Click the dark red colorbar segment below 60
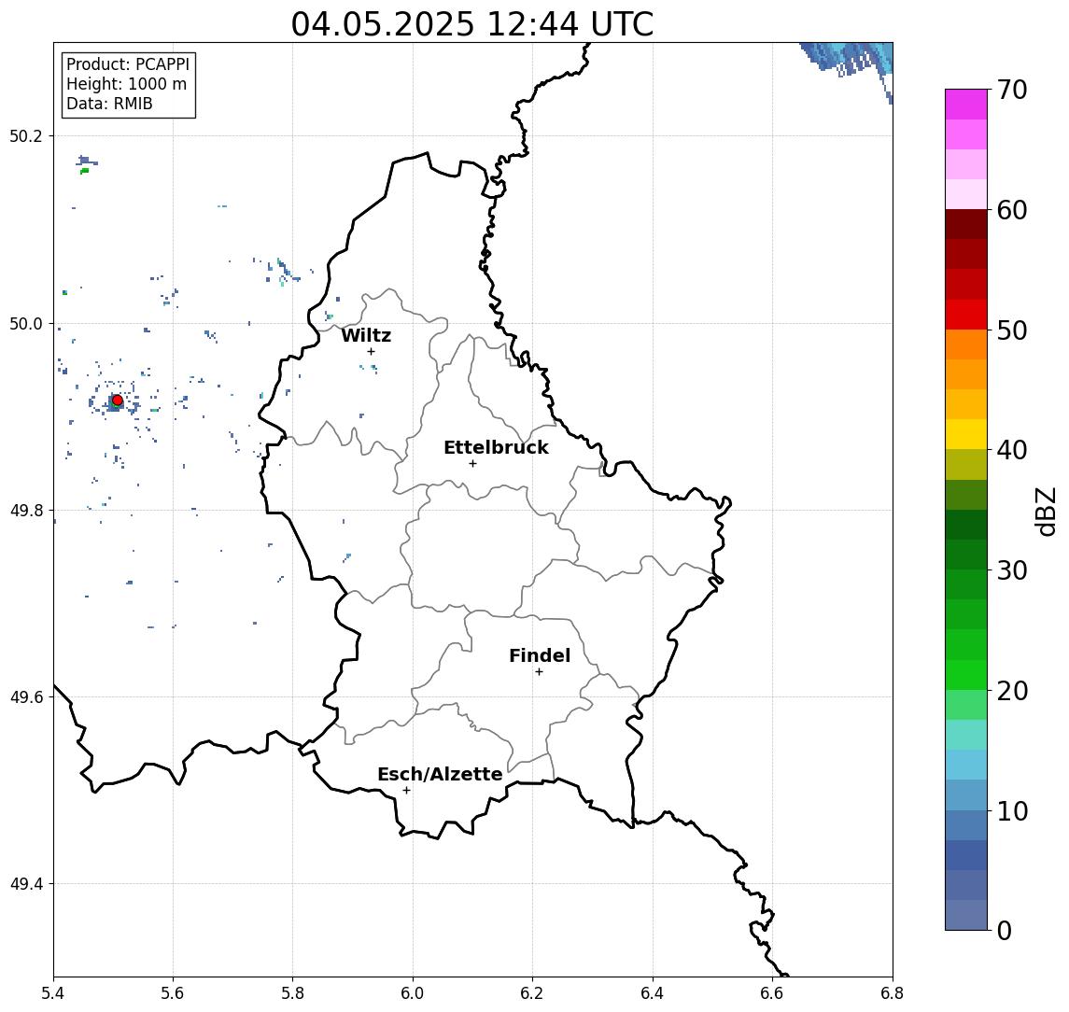Image resolution: width=1069 pixels, height=1012 pixels. pyautogui.click(x=966, y=224)
